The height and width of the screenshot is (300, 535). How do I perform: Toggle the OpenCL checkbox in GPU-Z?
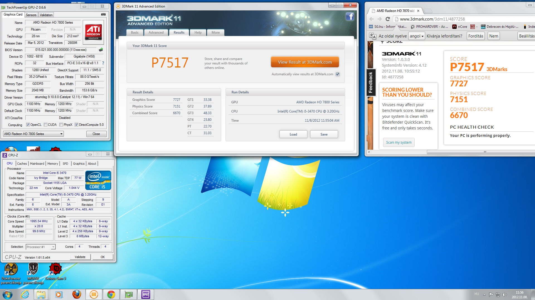click(28, 125)
